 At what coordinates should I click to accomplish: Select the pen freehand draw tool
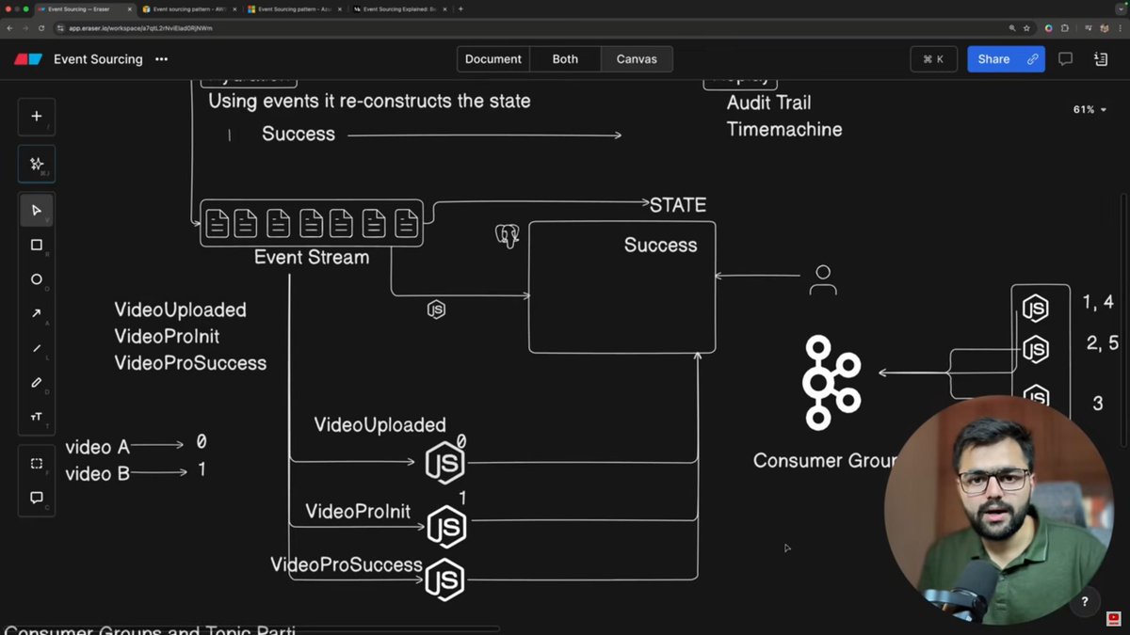click(36, 383)
